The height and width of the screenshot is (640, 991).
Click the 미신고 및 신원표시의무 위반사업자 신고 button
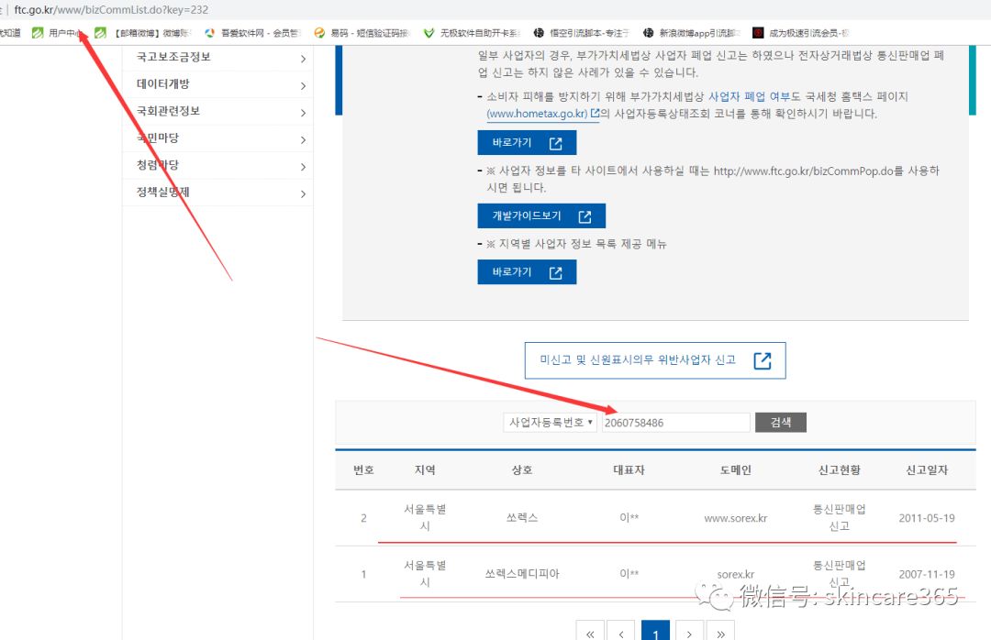[652, 360]
